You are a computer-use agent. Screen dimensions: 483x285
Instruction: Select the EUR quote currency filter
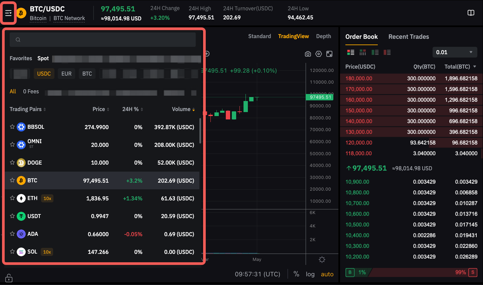click(66, 74)
